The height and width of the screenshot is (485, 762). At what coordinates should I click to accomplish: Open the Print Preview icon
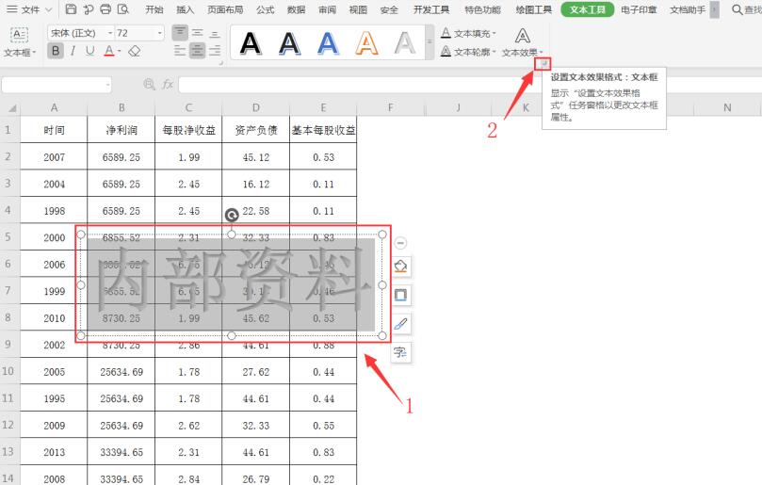pyautogui.click(x=123, y=9)
